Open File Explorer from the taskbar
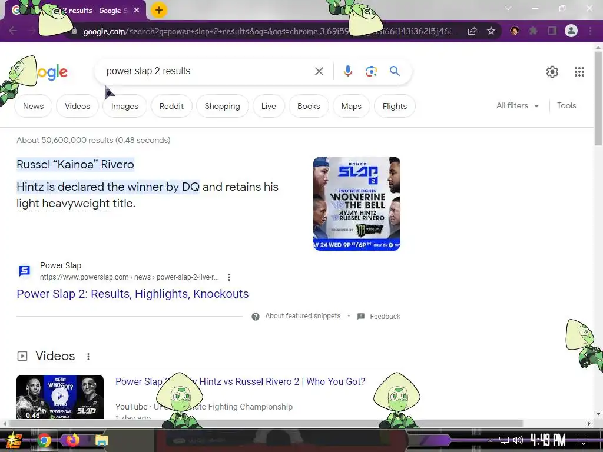Image resolution: width=603 pixels, height=452 pixels. [x=102, y=440]
